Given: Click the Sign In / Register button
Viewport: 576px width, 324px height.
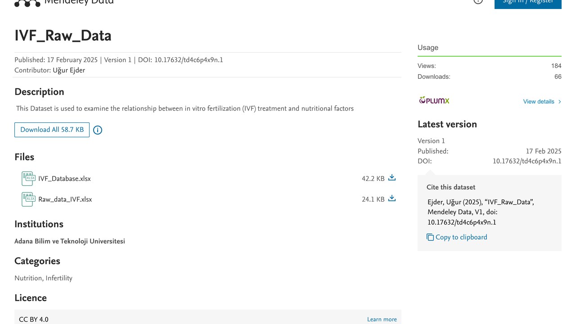Looking at the screenshot, I should [x=528, y=3].
